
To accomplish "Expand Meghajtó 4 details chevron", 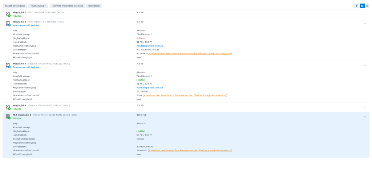I will [x=365, y=107].
